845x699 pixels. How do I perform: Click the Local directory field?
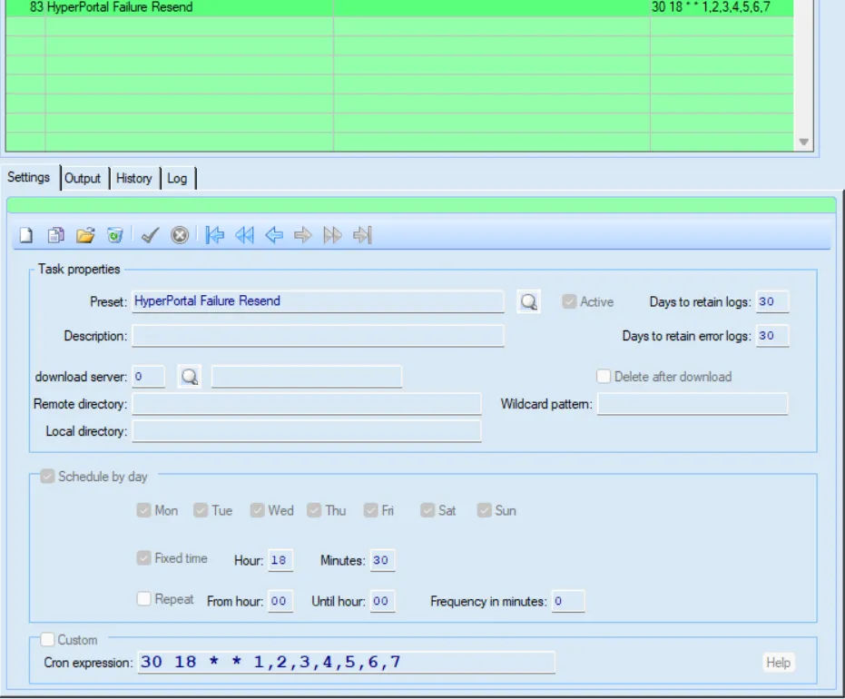pyautogui.click(x=307, y=431)
